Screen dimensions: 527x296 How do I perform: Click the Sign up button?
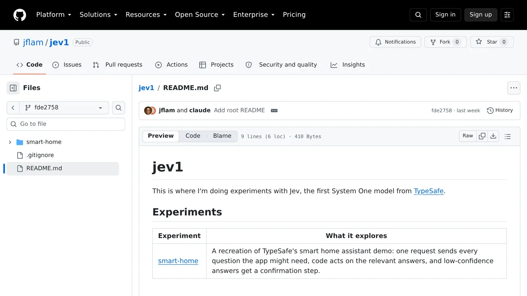pos(481,15)
